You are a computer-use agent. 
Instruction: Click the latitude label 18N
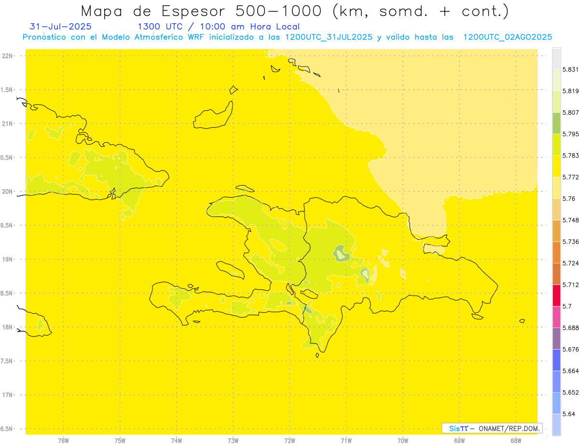tap(7, 327)
